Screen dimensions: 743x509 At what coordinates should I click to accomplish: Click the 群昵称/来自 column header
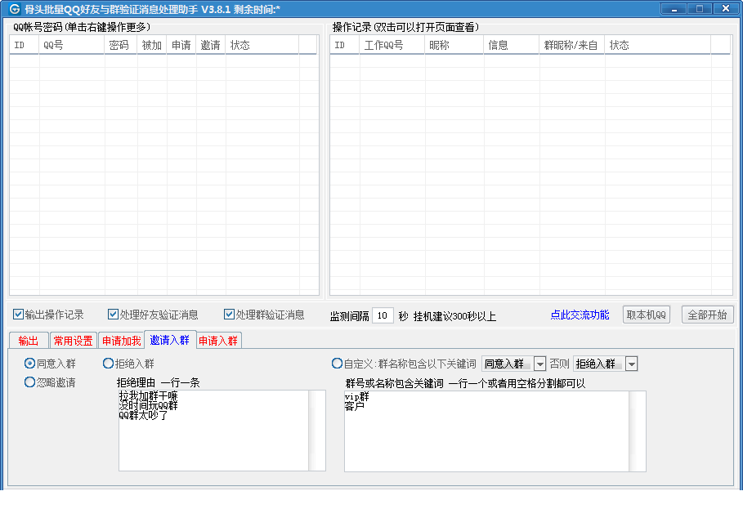point(572,45)
